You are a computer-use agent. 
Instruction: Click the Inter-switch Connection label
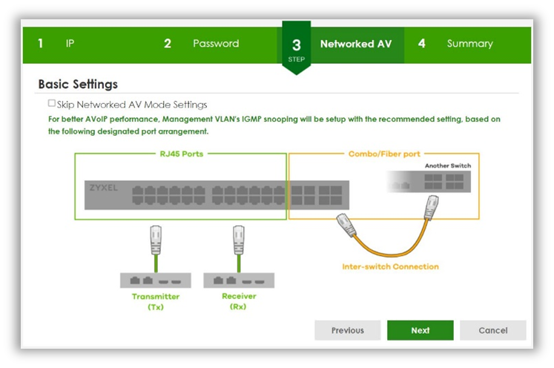pyautogui.click(x=390, y=266)
